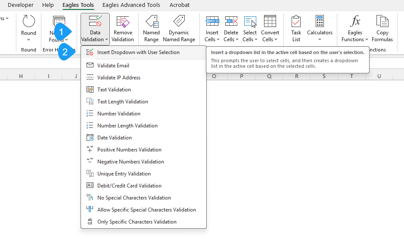
Task: Open the Eagles Functions dropdown
Action: coord(355,28)
